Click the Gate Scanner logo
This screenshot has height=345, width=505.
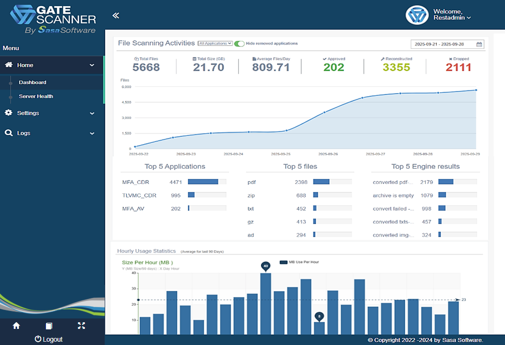[x=53, y=19]
